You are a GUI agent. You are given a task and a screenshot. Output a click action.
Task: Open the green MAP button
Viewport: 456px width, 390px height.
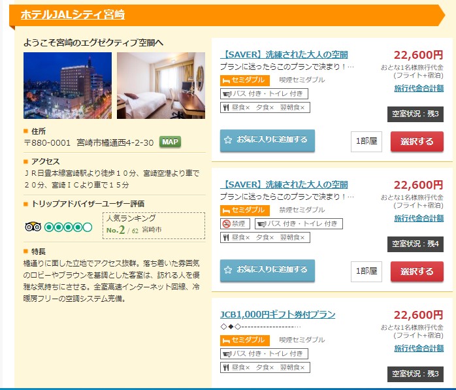pyautogui.click(x=170, y=142)
